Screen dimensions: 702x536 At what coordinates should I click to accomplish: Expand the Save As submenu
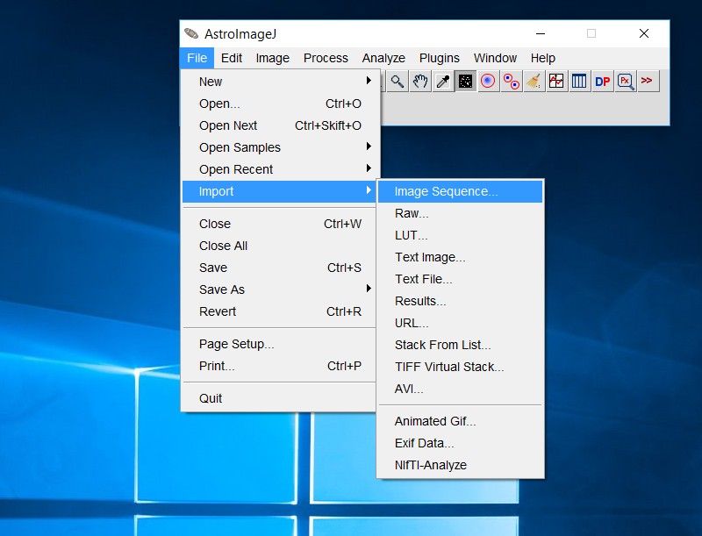(x=280, y=289)
